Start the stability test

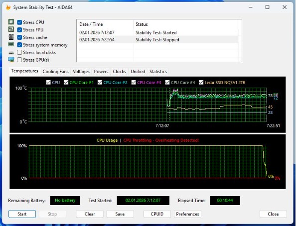pyautogui.click(x=22, y=214)
